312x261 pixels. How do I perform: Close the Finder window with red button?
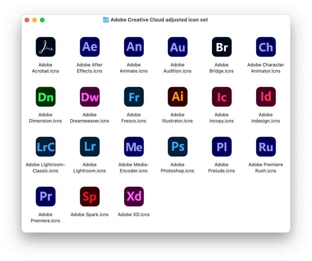coord(27,20)
